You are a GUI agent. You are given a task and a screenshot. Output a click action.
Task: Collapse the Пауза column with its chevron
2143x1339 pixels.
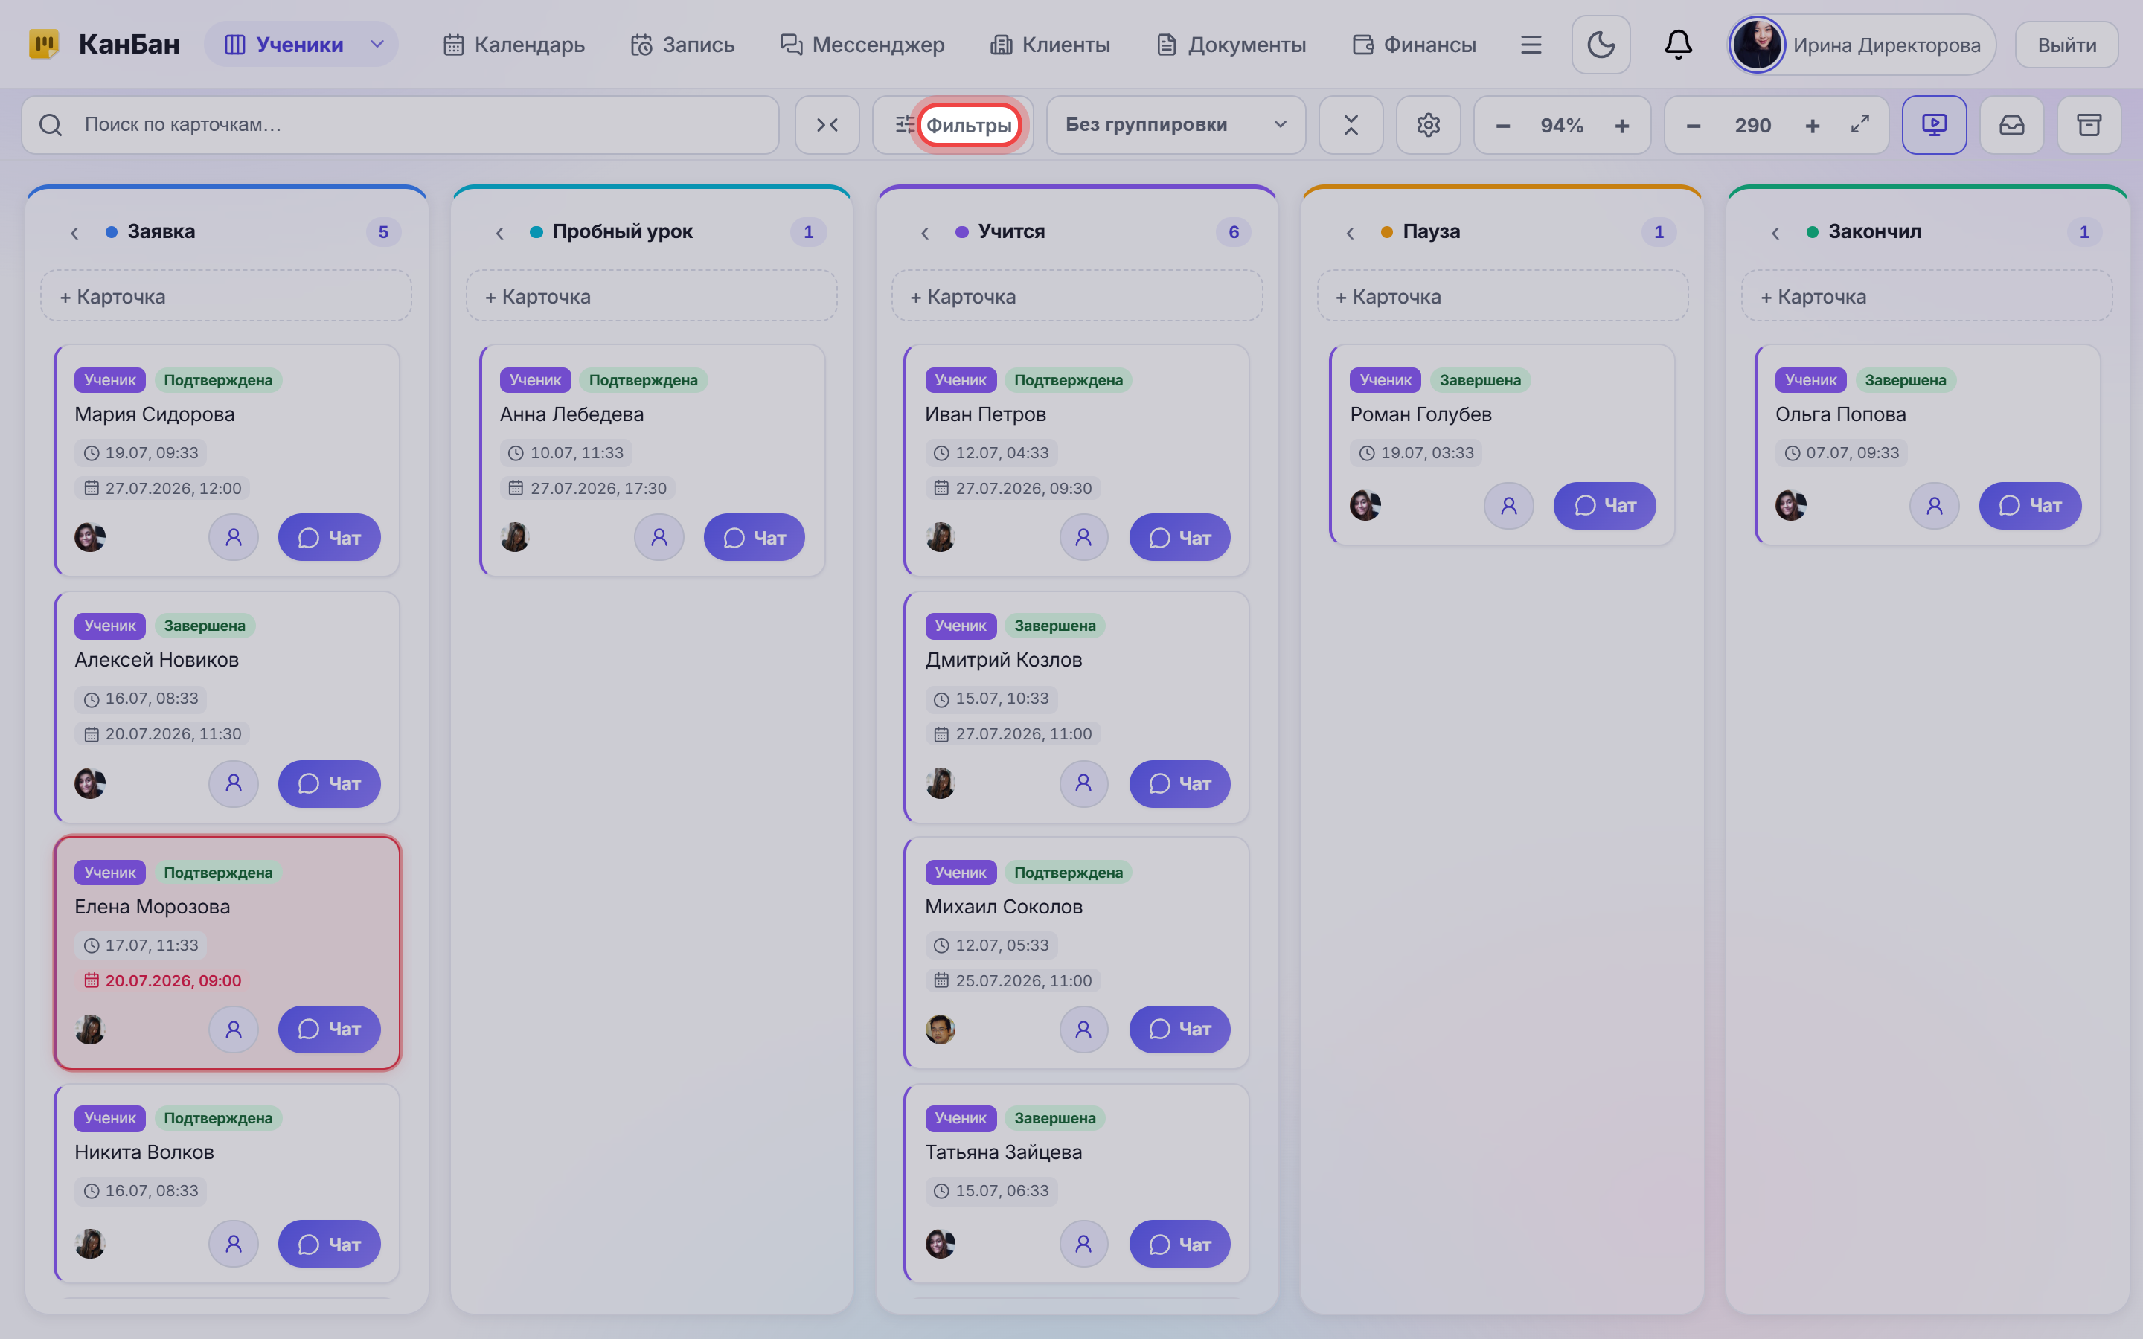(x=1350, y=233)
